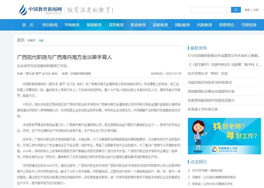Click inside the search text box

tap(211, 10)
